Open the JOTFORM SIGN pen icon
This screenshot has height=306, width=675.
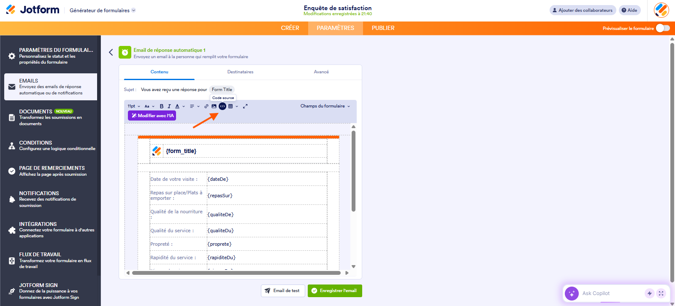[12, 291]
